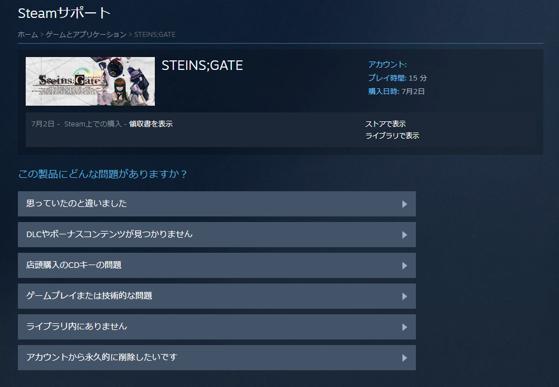The width and height of the screenshot is (559, 387).
Task: Click ライブラリで表示 link
Action: [392, 135]
